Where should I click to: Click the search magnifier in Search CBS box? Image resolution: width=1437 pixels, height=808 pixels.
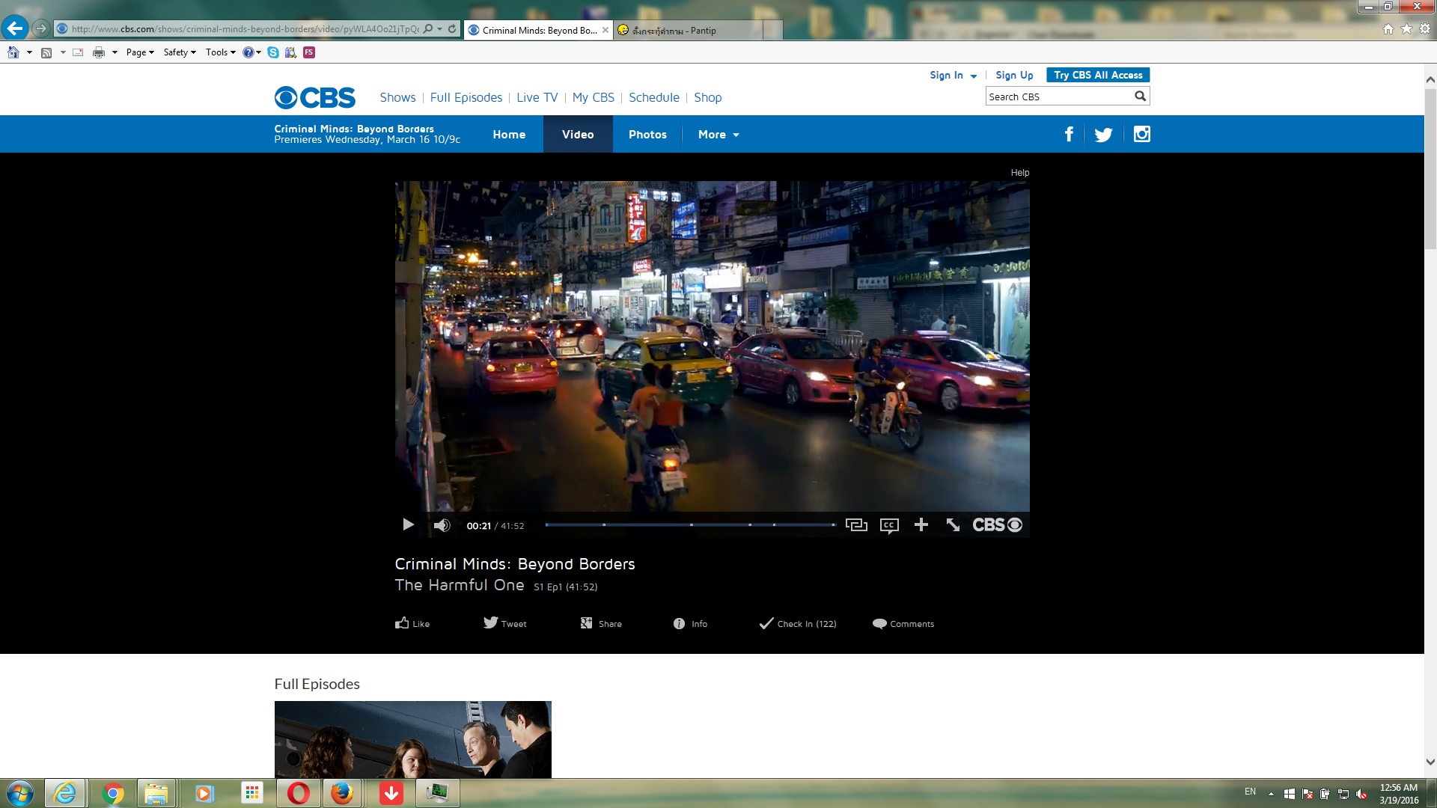[1140, 96]
